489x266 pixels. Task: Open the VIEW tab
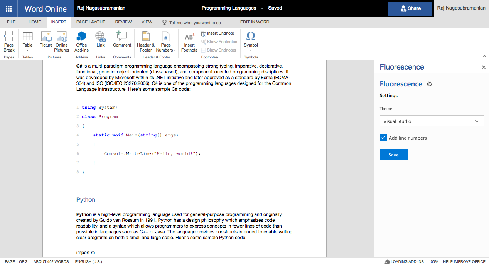click(x=147, y=22)
